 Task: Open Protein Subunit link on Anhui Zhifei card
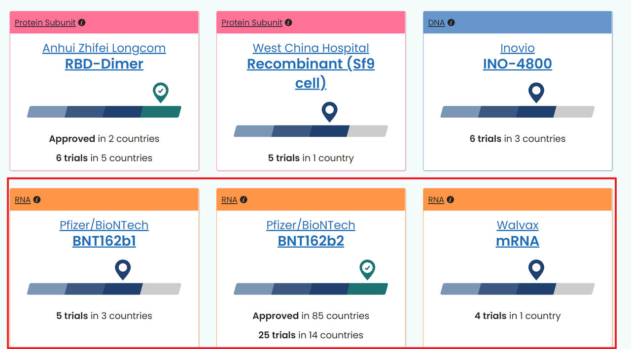coord(45,23)
